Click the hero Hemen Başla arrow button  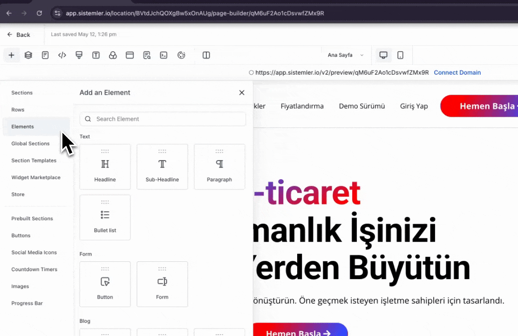click(300, 330)
